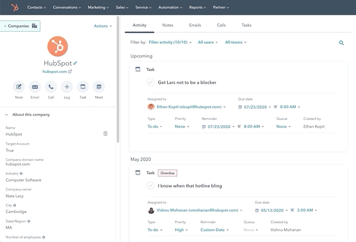The image size is (356, 242).
Task: Open the hubspot.com website link
Action: pos(57,72)
